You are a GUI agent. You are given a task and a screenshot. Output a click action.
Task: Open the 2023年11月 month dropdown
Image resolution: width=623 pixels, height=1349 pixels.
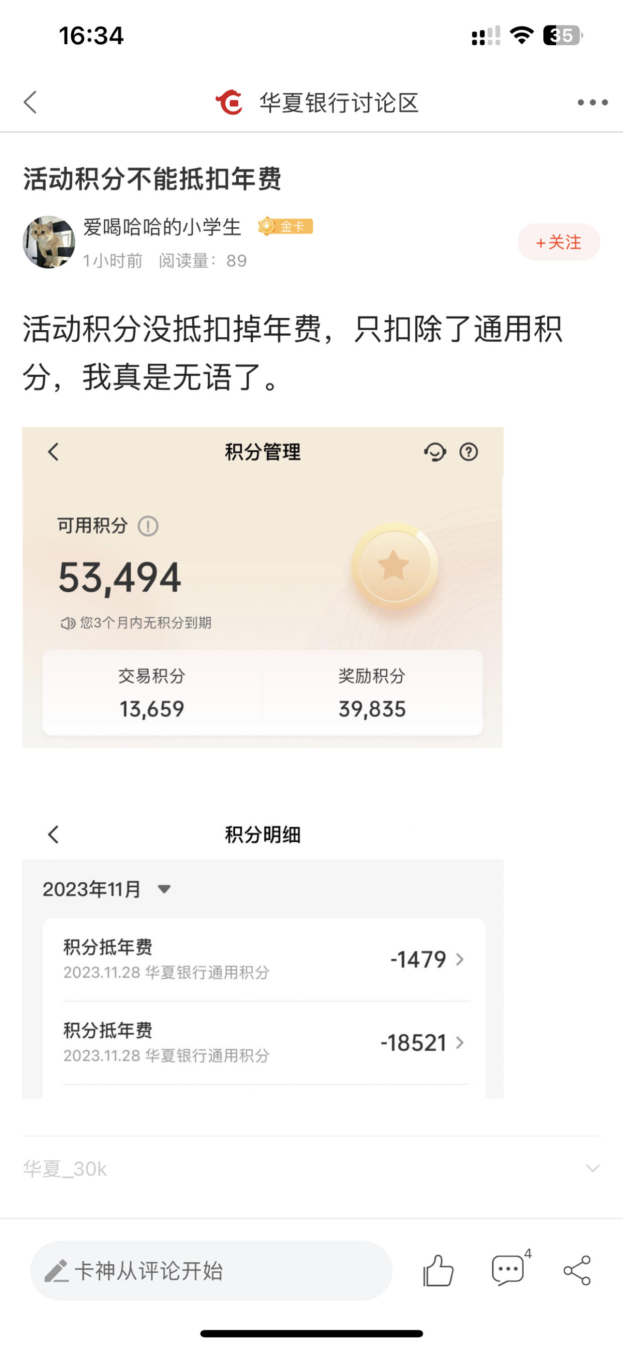click(107, 889)
